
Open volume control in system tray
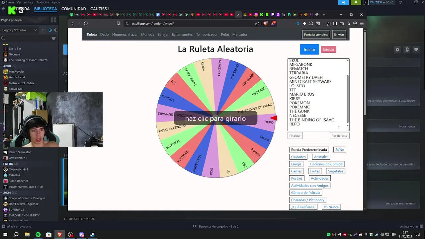382,235
